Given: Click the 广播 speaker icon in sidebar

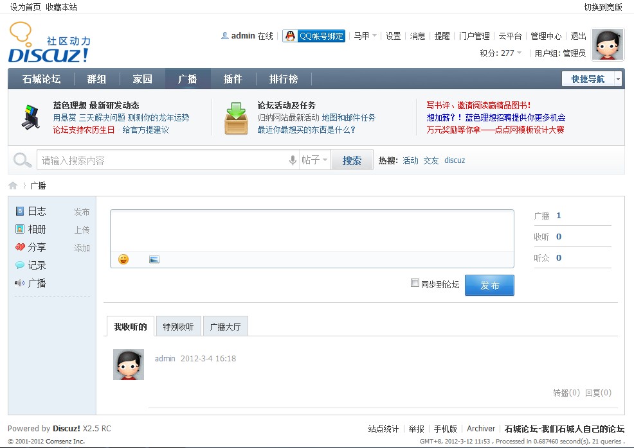Looking at the screenshot, I should (20, 283).
